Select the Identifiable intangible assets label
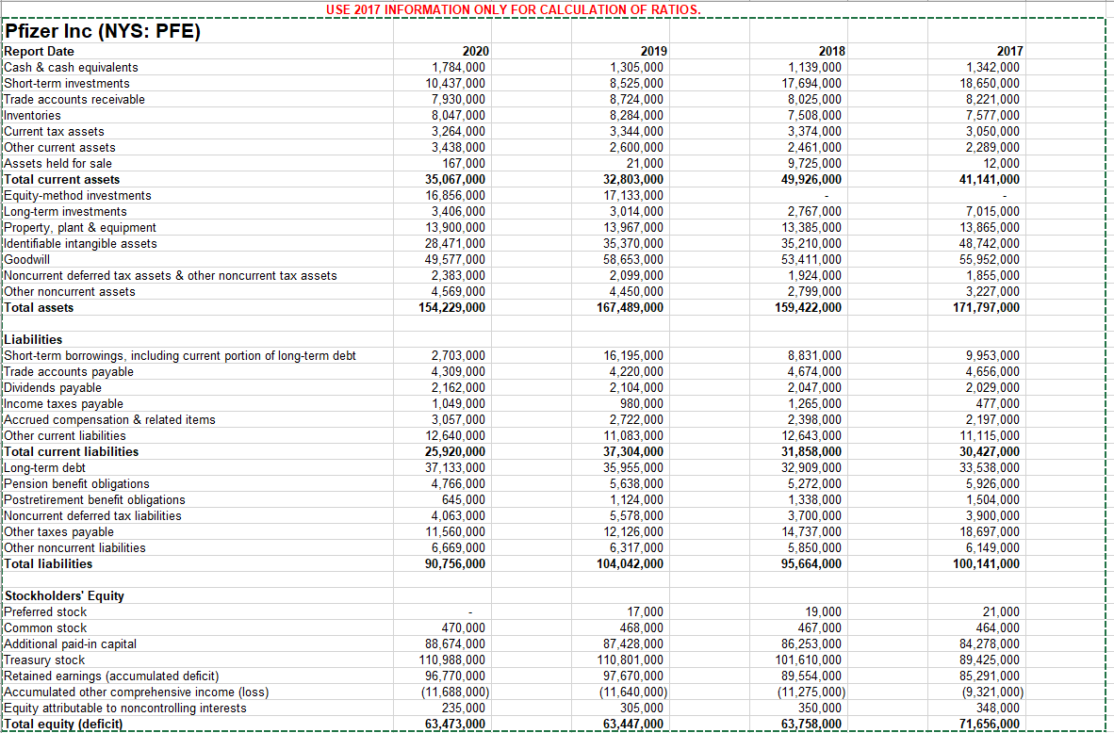 [80, 244]
